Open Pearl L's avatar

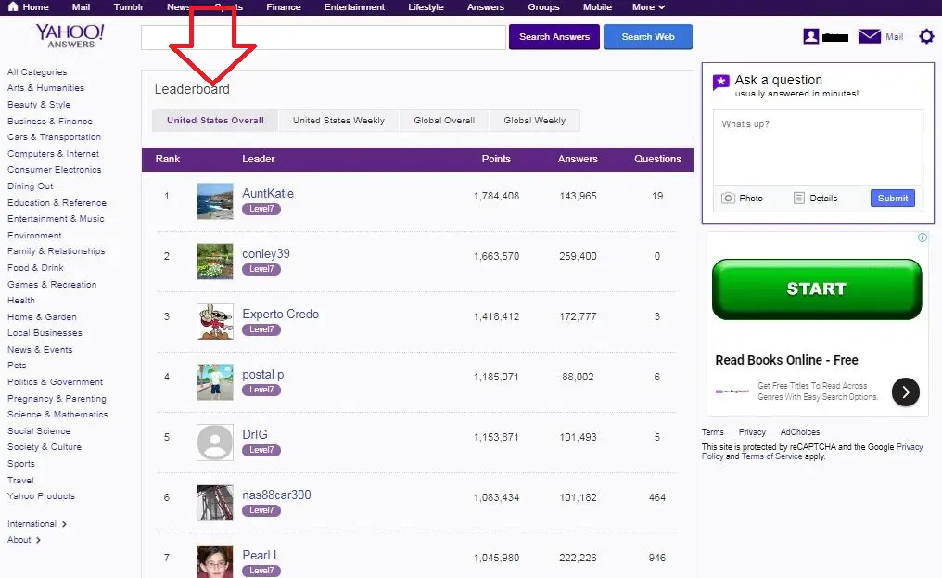(x=215, y=561)
